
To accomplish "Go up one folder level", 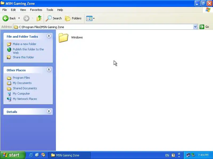I will (39, 18).
